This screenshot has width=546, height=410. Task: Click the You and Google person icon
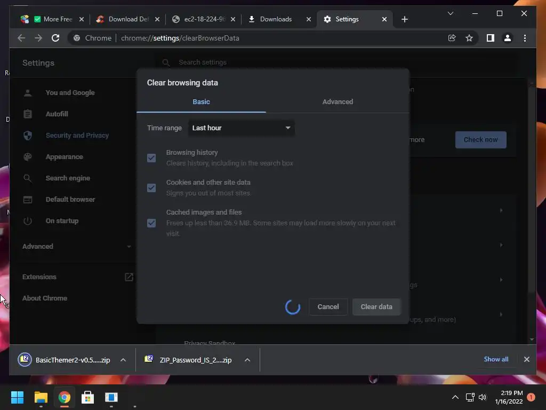click(x=28, y=93)
